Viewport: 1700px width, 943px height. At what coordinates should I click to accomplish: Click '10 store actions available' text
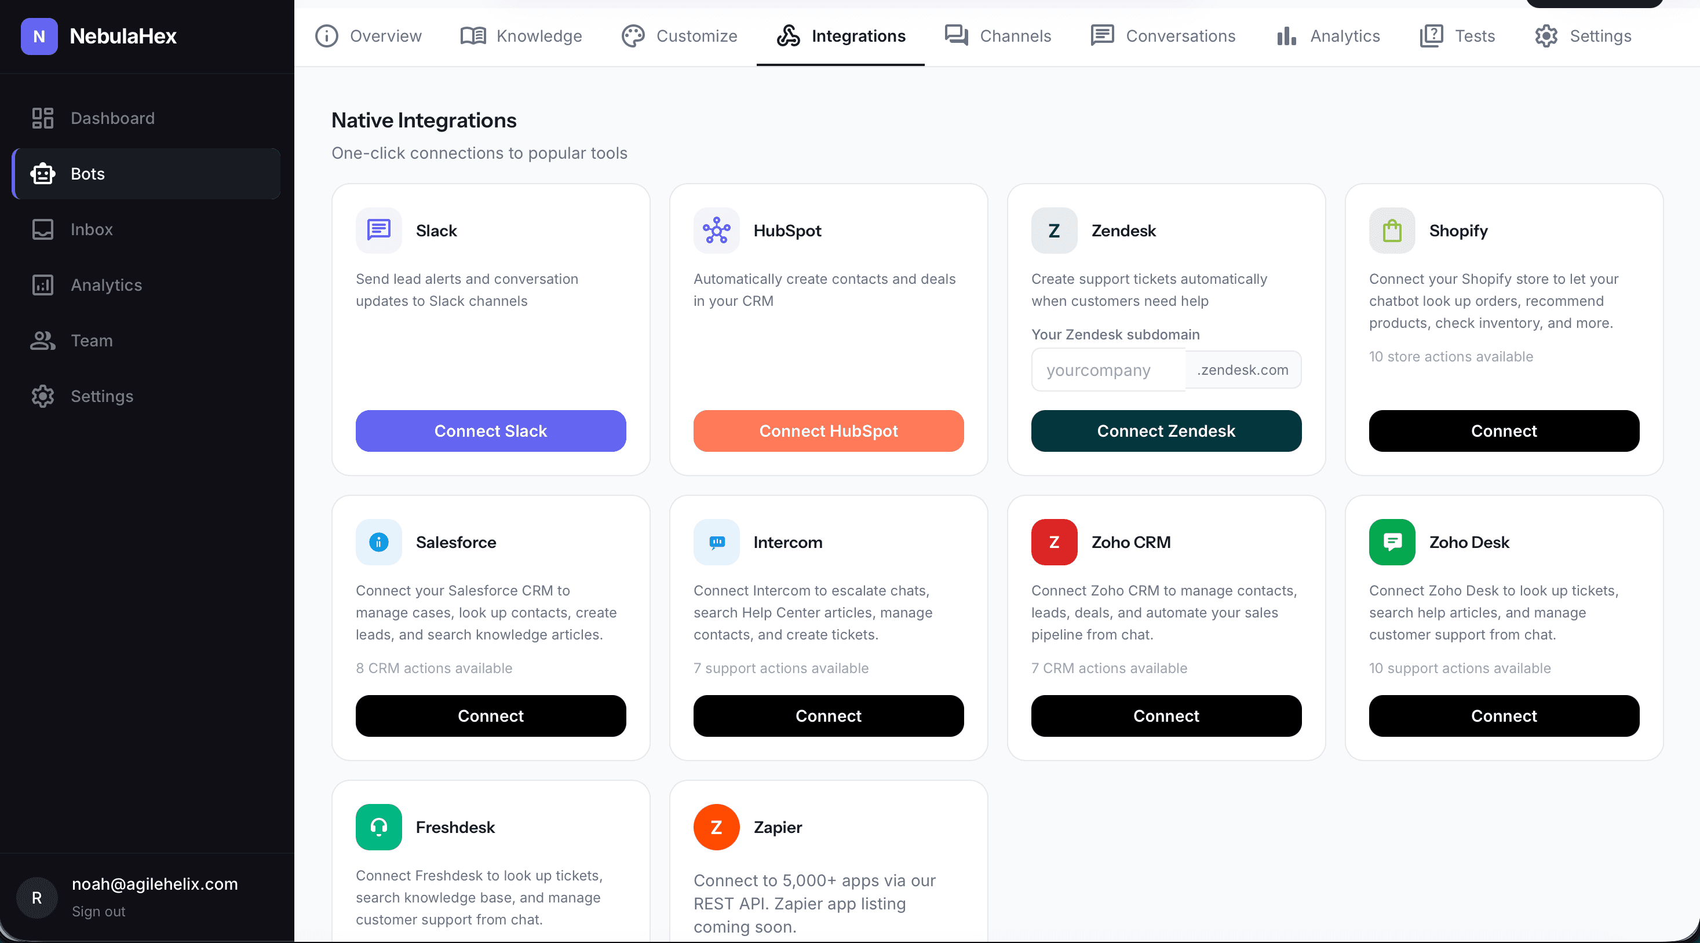(1451, 356)
